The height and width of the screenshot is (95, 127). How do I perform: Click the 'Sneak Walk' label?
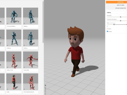coord(26,70)
